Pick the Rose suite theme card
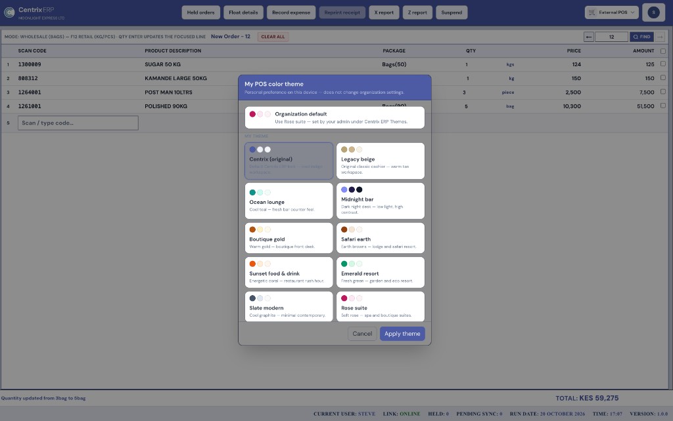Image resolution: width=673 pixels, height=421 pixels. (381, 306)
